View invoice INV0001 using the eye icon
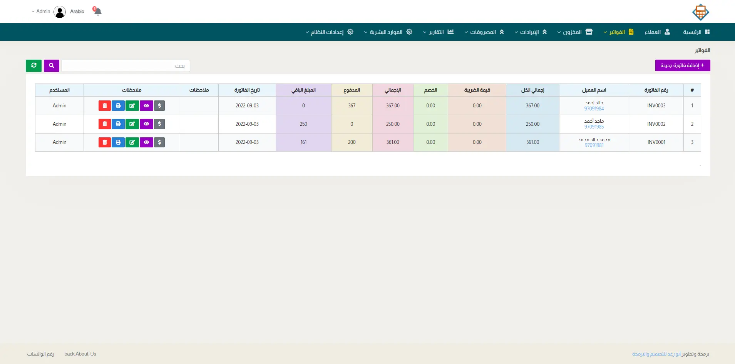The width and height of the screenshot is (735, 364). tap(146, 142)
